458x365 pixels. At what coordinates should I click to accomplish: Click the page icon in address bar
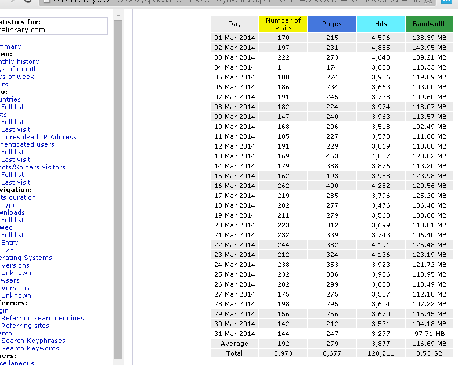pos(47,2)
